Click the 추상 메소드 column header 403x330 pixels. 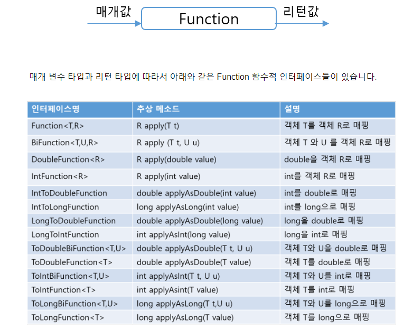click(206, 109)
